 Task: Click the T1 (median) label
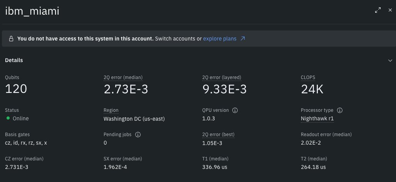tap(215, 159)
